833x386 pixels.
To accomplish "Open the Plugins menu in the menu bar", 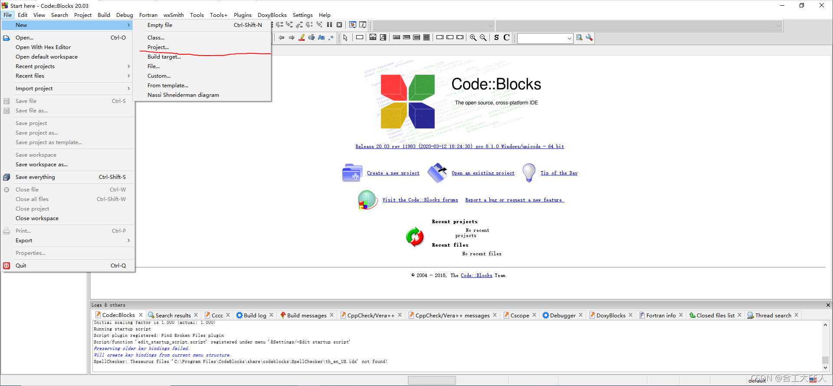I will coord(243,15).
